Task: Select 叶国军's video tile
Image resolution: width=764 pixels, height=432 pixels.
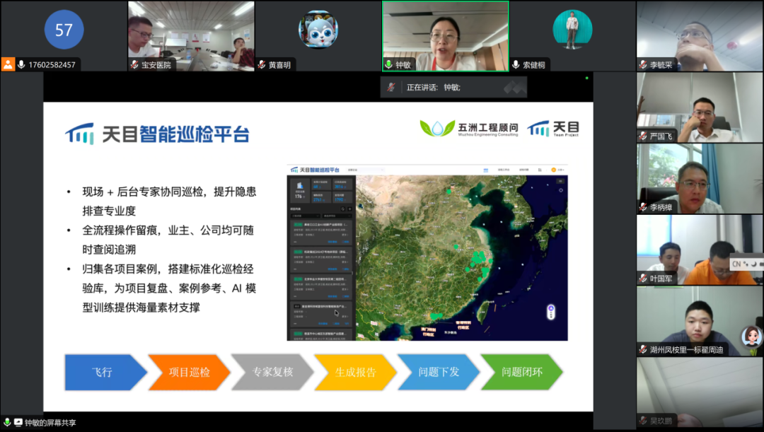Action: 700,250
